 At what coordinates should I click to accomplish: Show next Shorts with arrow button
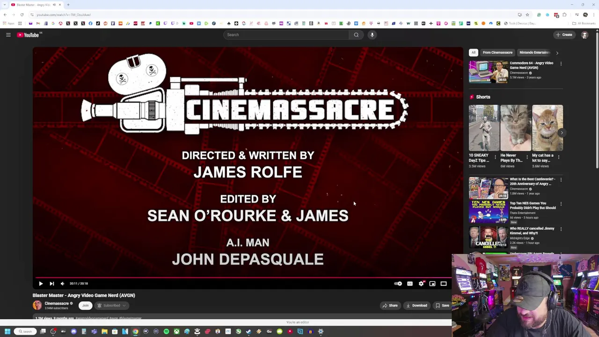tap(562, 133)
